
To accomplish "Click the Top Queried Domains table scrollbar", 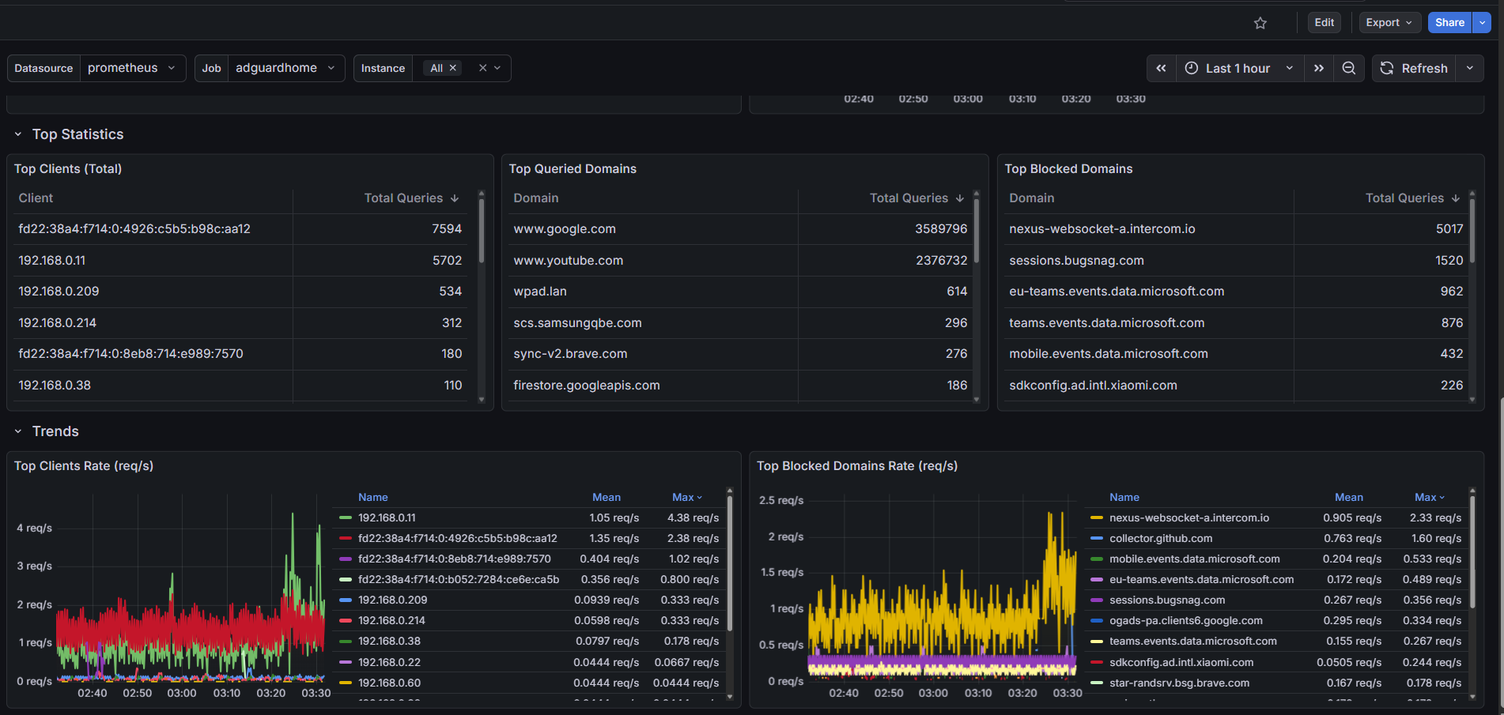I will [x=977, y=231].
